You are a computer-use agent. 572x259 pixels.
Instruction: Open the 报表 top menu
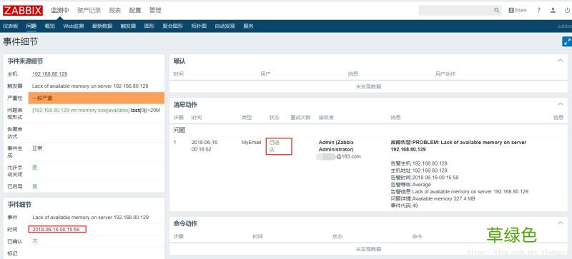115,10
